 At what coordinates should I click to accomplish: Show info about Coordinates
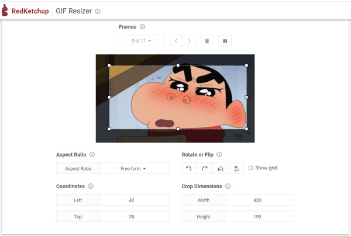[x=91, y=186]
